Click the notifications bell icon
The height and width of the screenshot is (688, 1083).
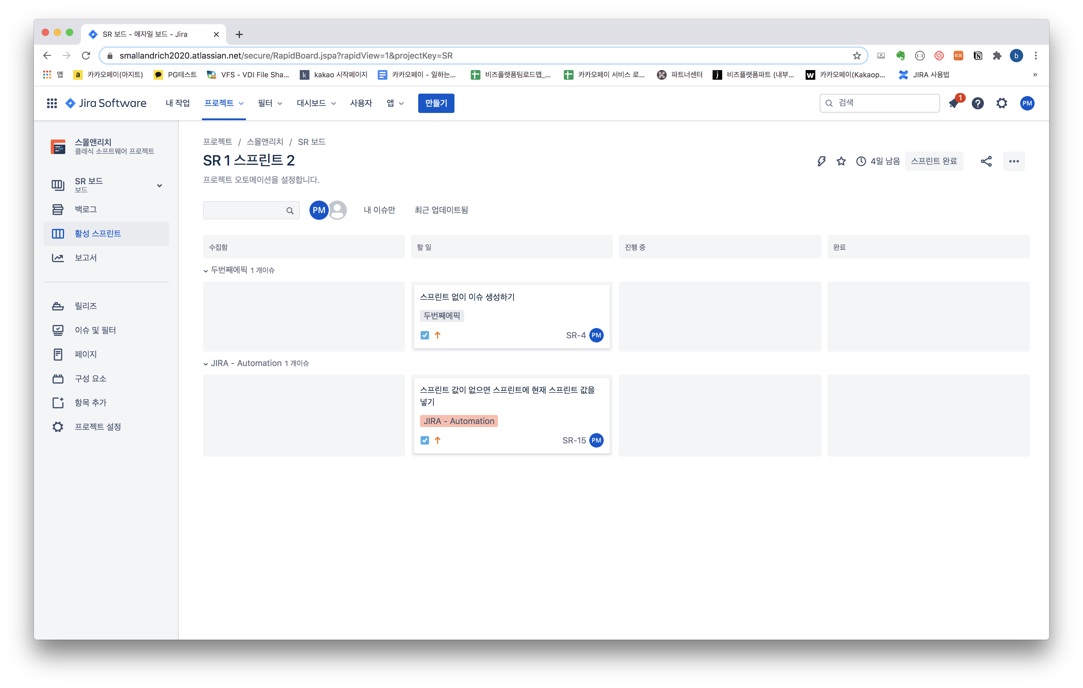tap(953, 103)
